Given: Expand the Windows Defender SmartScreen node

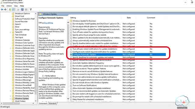Looking at the screenshot, I should [10, 56].
